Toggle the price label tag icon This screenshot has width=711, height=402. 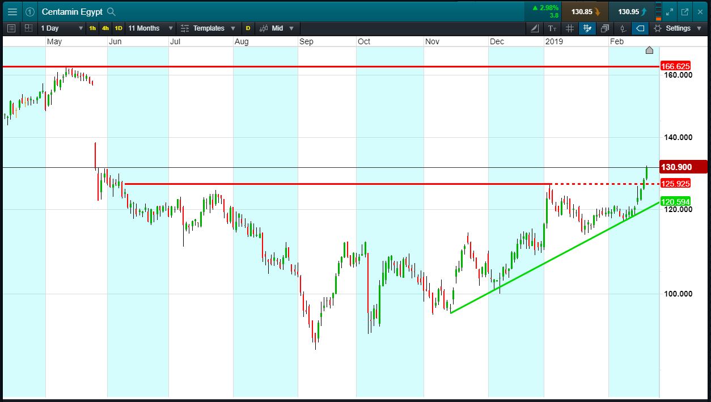coord(640,28)
